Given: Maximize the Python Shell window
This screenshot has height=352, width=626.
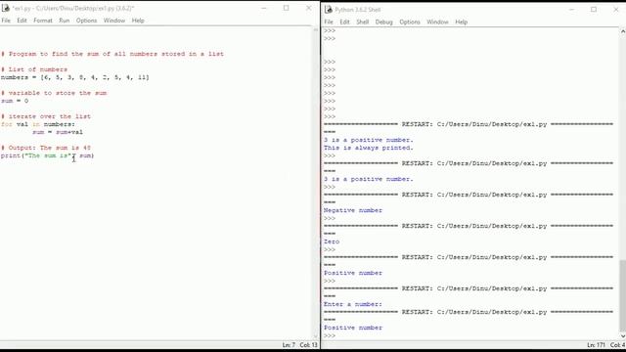Looking at the screenshot, I should coord(594,9).
